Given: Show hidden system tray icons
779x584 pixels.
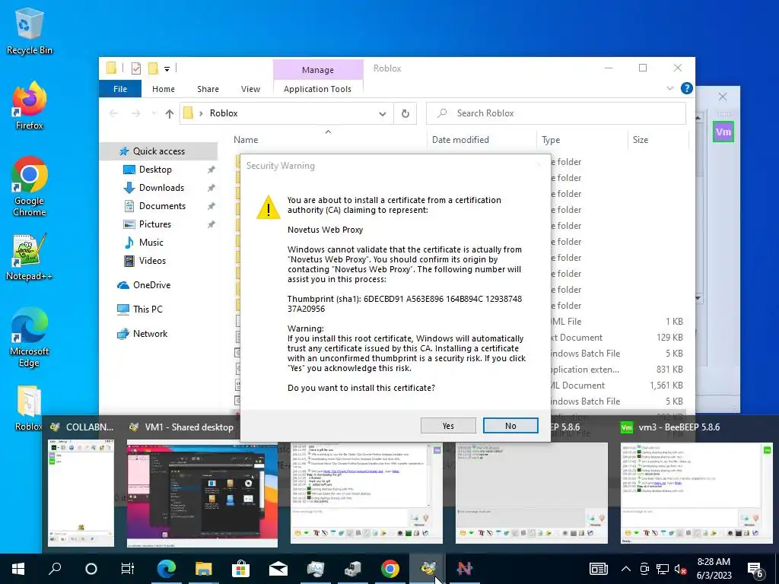Looking at the screenshot, I should click(626, 569).
